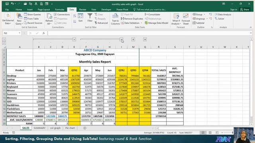Save the workbook using the floppy disk icon
Screen dimensions: 255x143
7,4
